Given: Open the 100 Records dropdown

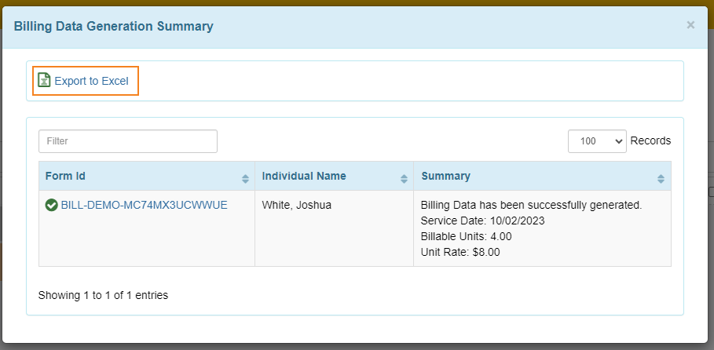Looking at the screenshot, I should tap(597, 141).
